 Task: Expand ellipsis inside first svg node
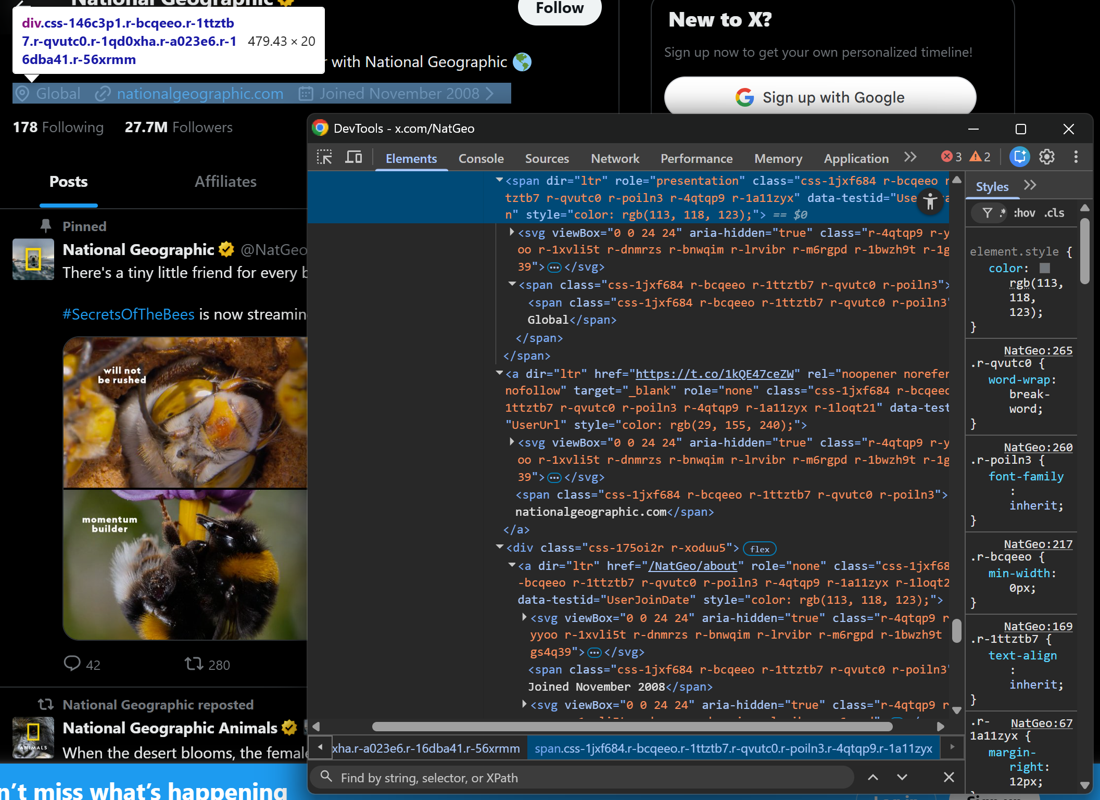pyautogui.click(x=554, y=268)
